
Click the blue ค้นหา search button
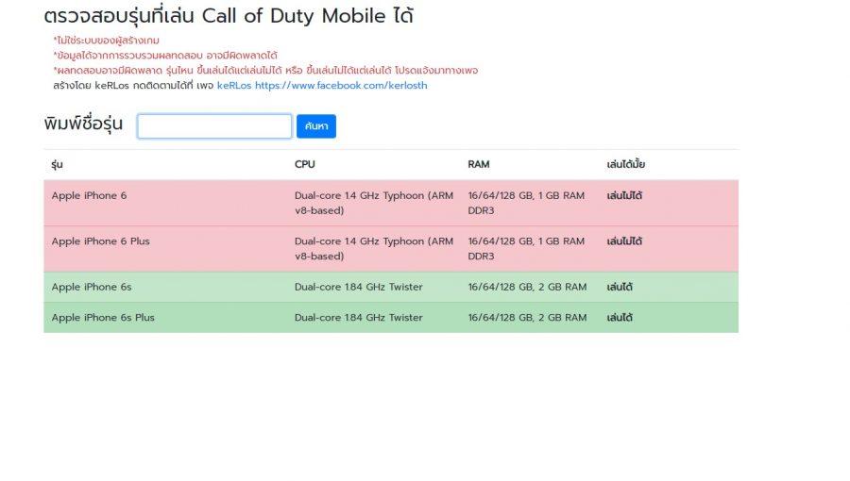click(316, 126)
